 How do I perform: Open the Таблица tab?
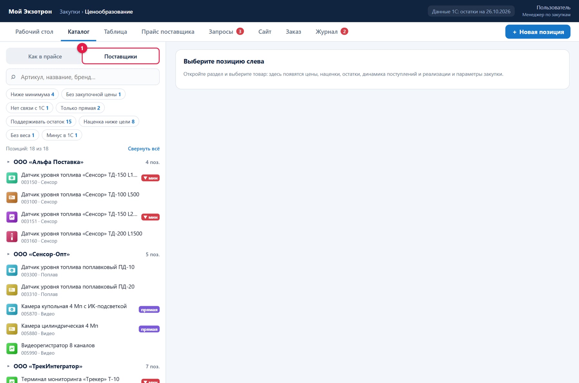click(115, 32)
